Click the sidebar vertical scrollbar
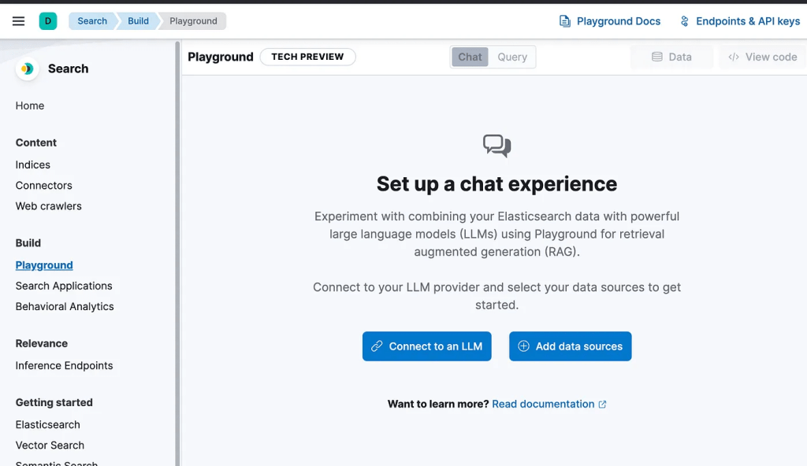Image resolution: width=807 pixels, height=466 pixels. [178, 252]
